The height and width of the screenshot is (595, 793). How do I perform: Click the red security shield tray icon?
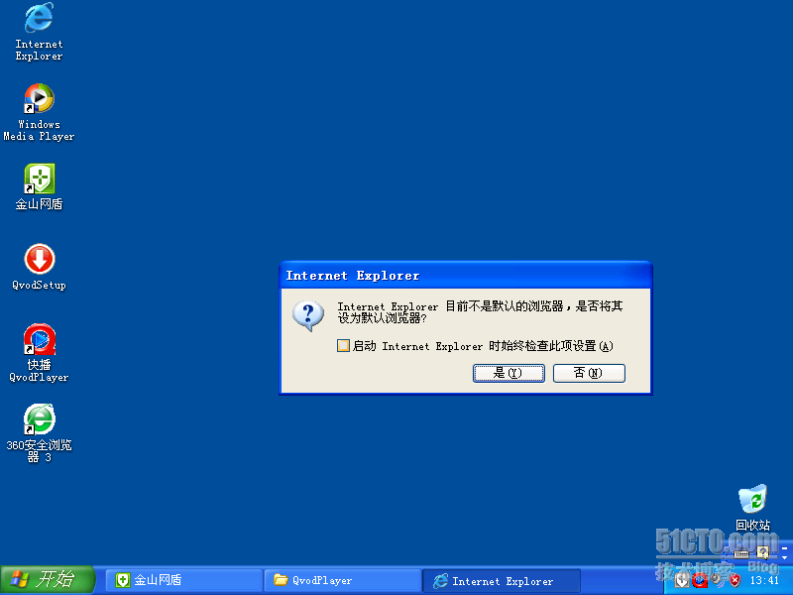click(x=736, y=580)
